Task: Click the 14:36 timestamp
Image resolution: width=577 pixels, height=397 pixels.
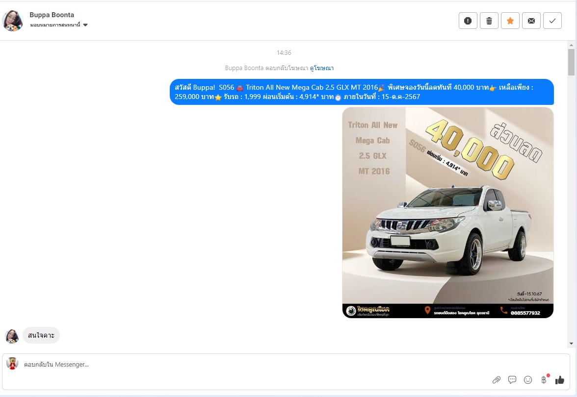Action: coord(284,53)
